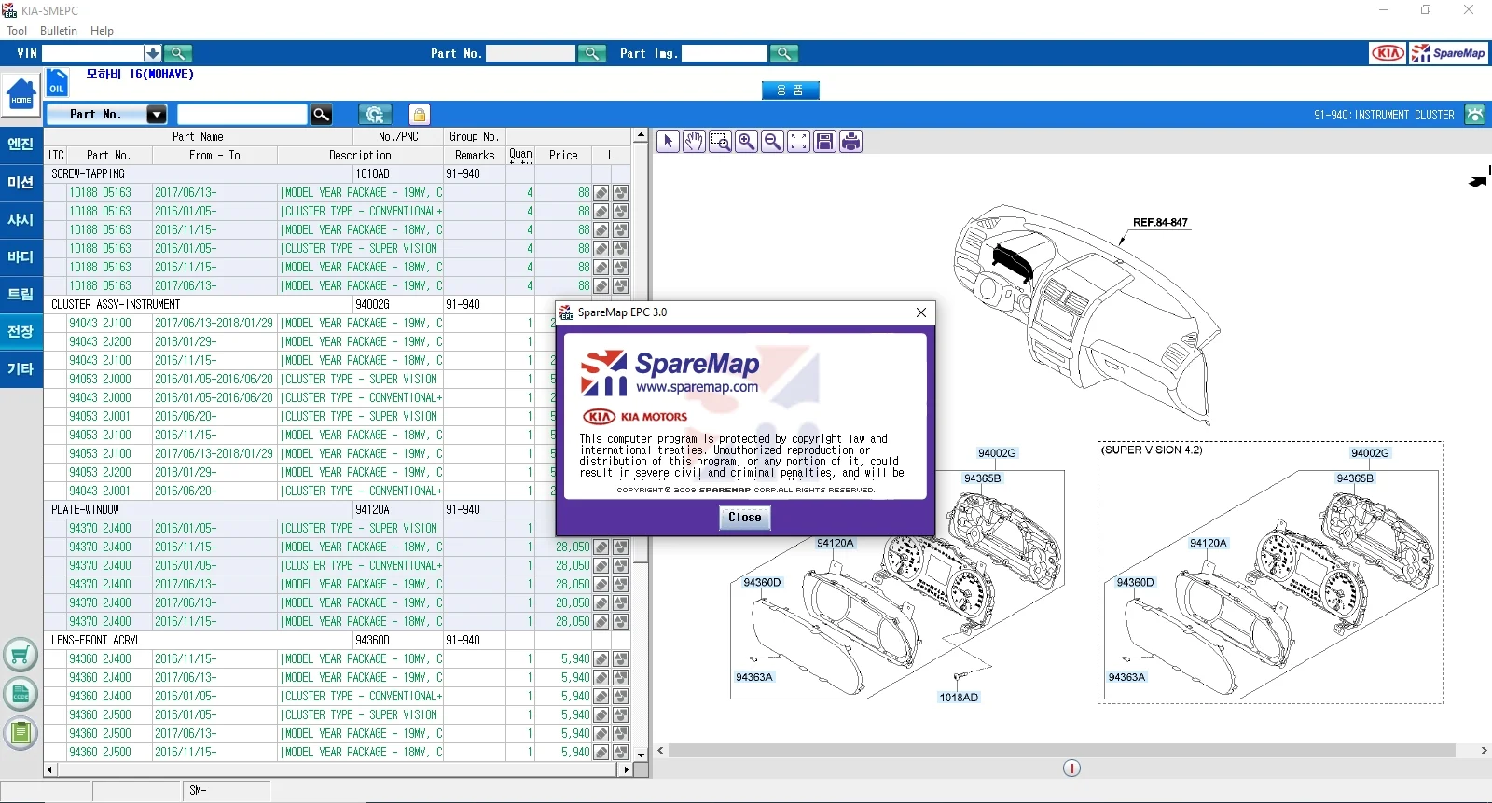Screen dimensions: 1492x803
Task: Click the icon beside the INSTRUMENT CLUSTER title
Action: click(1474, 114)
